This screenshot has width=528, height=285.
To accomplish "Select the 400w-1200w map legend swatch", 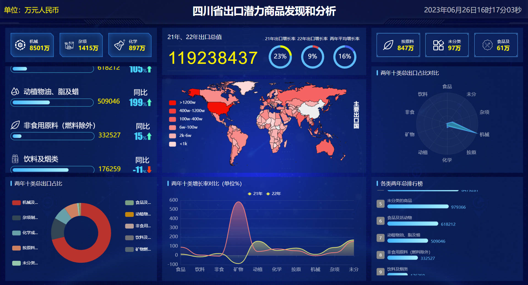I will pos(173,111).
